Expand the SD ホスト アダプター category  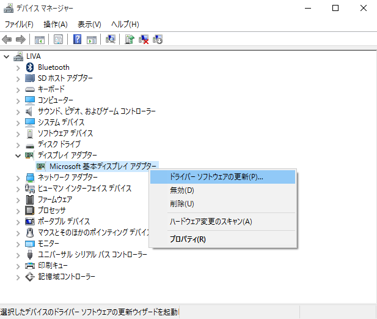[18, 79]
